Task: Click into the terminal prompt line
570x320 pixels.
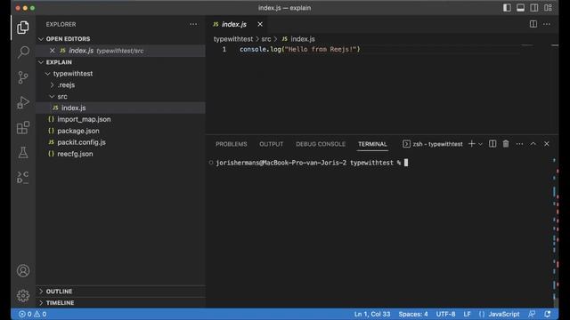Action: (x=312, y=163)
